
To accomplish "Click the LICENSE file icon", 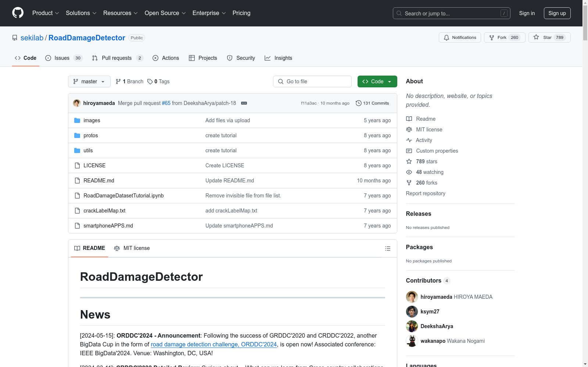I will point(77,166).
